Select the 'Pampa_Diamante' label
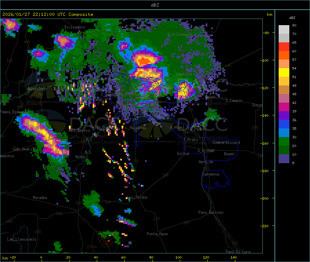 (14, 112)
